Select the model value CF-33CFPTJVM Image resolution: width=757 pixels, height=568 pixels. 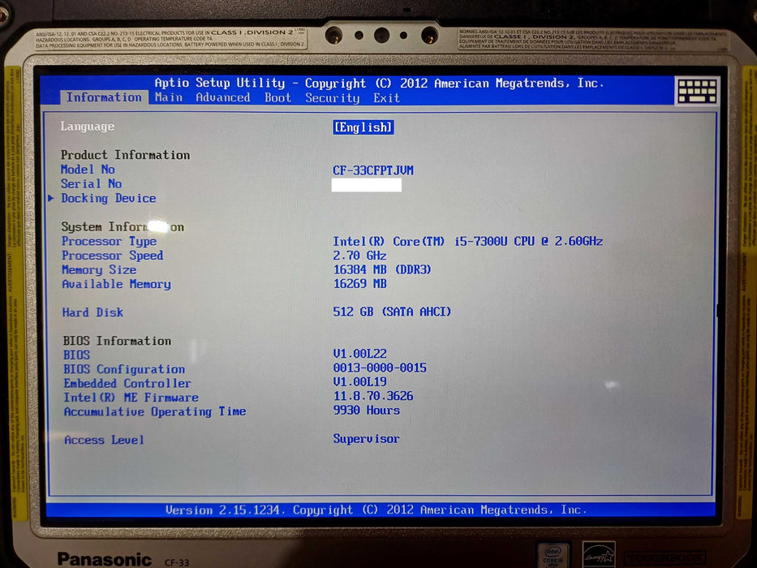373,170
